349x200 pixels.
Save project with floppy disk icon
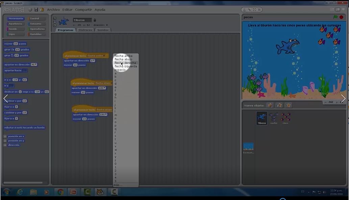coord(36,9)
